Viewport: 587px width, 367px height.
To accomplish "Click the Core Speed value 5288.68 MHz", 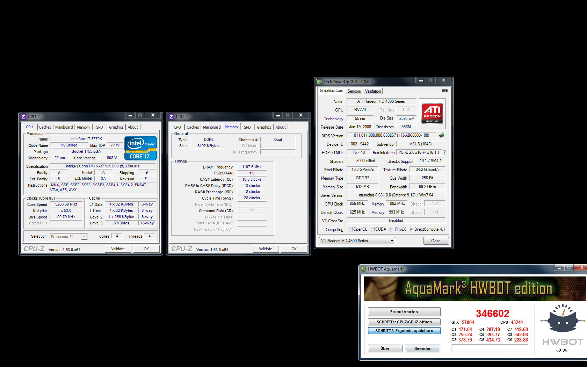I will [x=66, y=204].
